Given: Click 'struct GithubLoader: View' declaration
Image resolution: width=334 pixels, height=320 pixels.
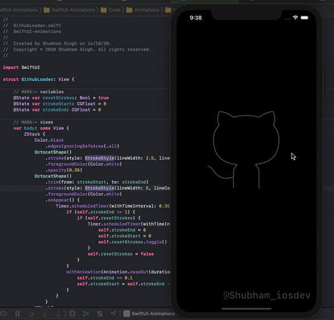Looking at the screenshot, I should (38, 79).
